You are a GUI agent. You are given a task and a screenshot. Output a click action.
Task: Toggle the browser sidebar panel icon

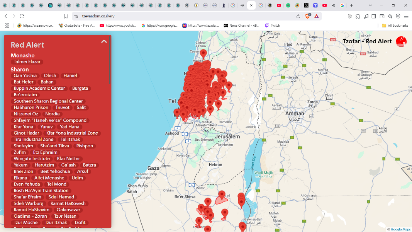coord(374,16)
